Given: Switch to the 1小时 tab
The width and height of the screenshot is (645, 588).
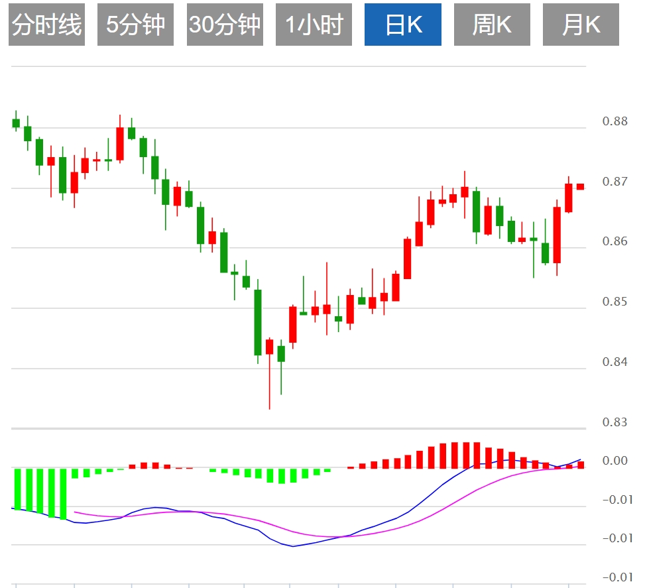Looking at the screenshot, I should point(314,25).
